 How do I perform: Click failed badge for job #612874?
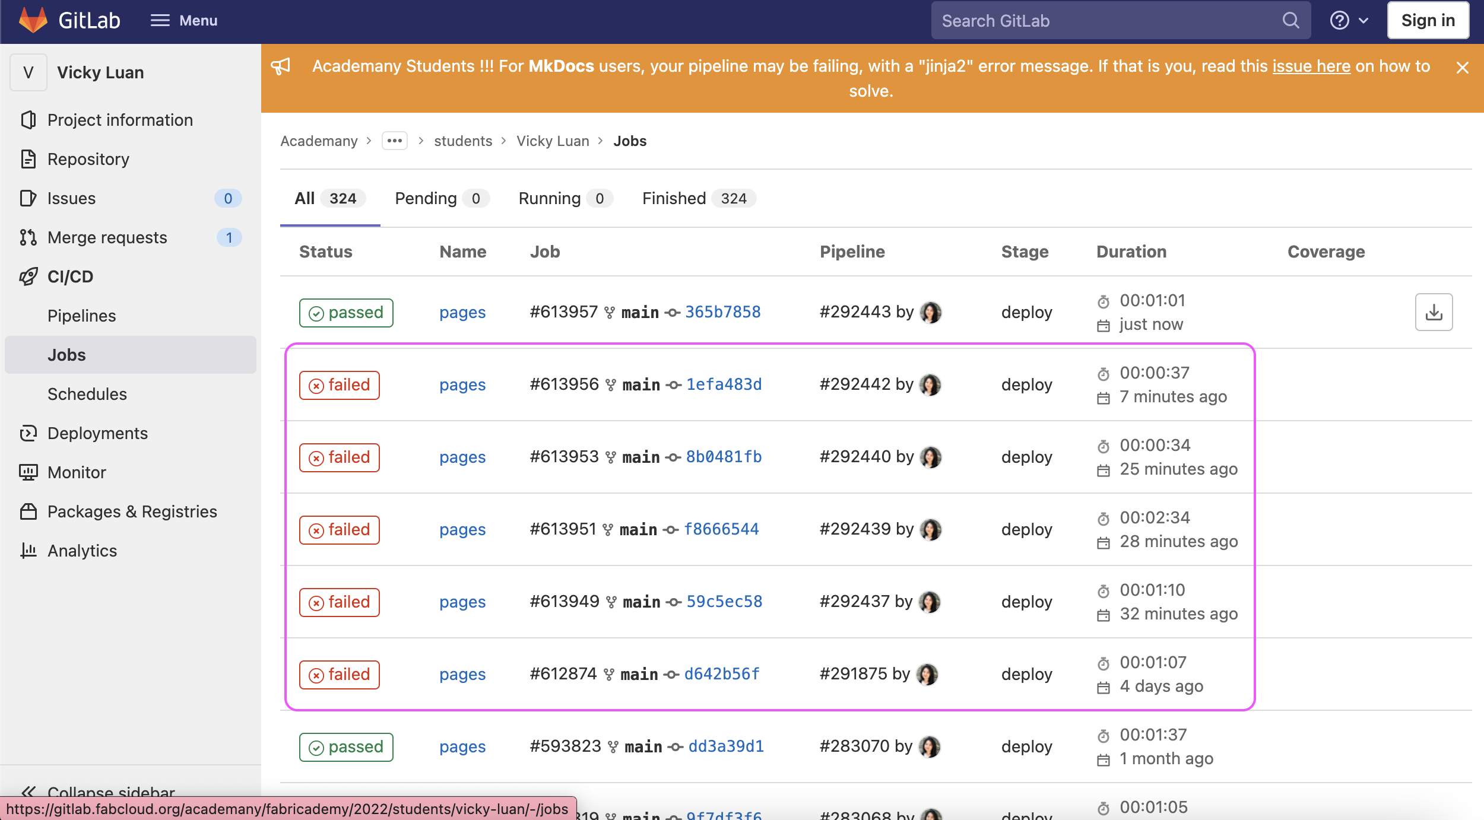point(340,675)
